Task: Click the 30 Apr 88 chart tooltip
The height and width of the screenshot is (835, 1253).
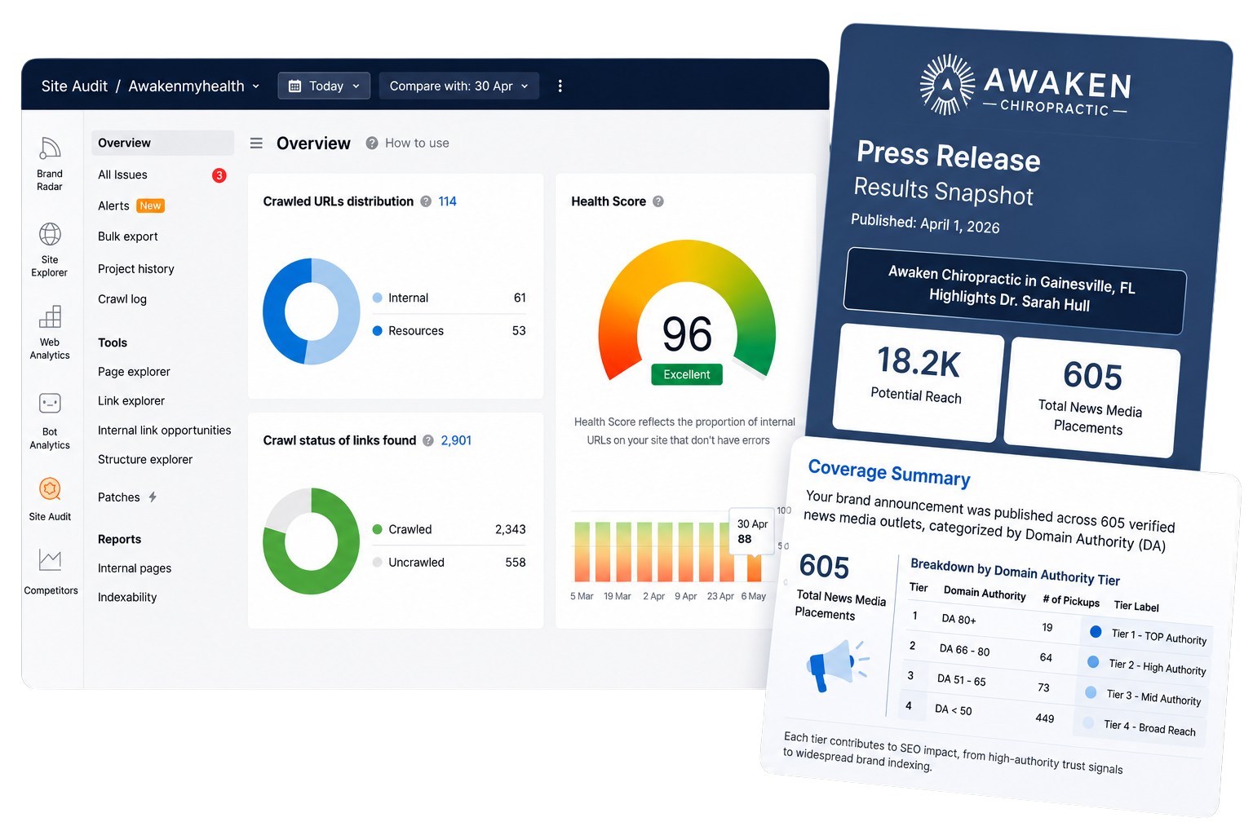Action: (752, 531)
